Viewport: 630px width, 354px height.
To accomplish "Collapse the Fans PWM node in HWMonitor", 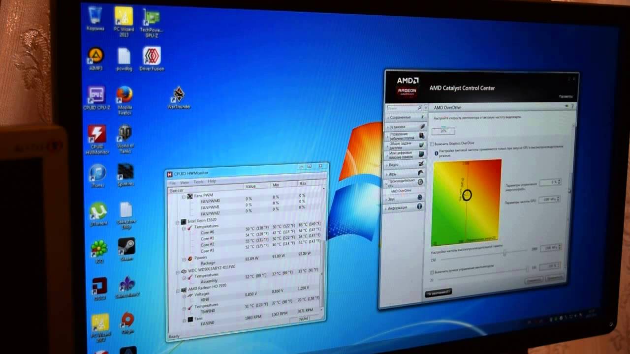I will point(184,196).
